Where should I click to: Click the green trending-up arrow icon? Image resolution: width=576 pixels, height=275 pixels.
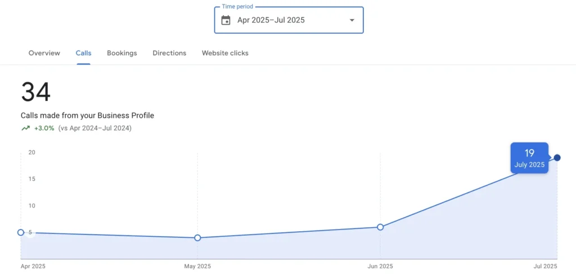tap(25, 128)
